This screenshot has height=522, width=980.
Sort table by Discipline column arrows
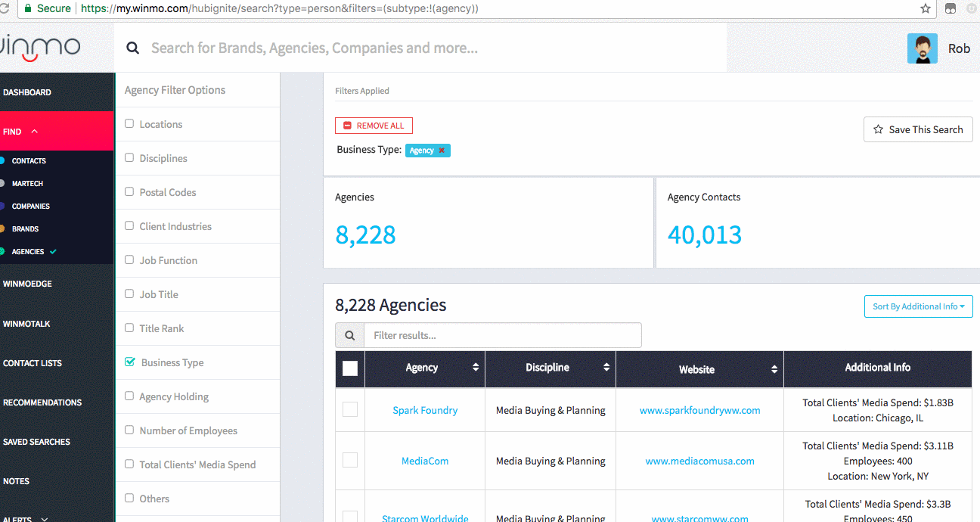606,368
